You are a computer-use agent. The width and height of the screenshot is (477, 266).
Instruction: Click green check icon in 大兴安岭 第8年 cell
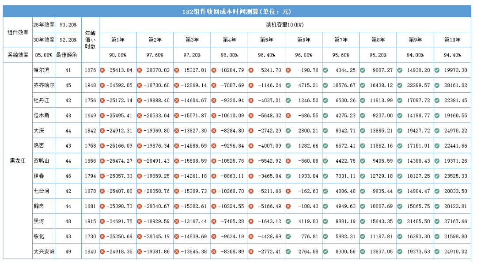coord(363,251)
